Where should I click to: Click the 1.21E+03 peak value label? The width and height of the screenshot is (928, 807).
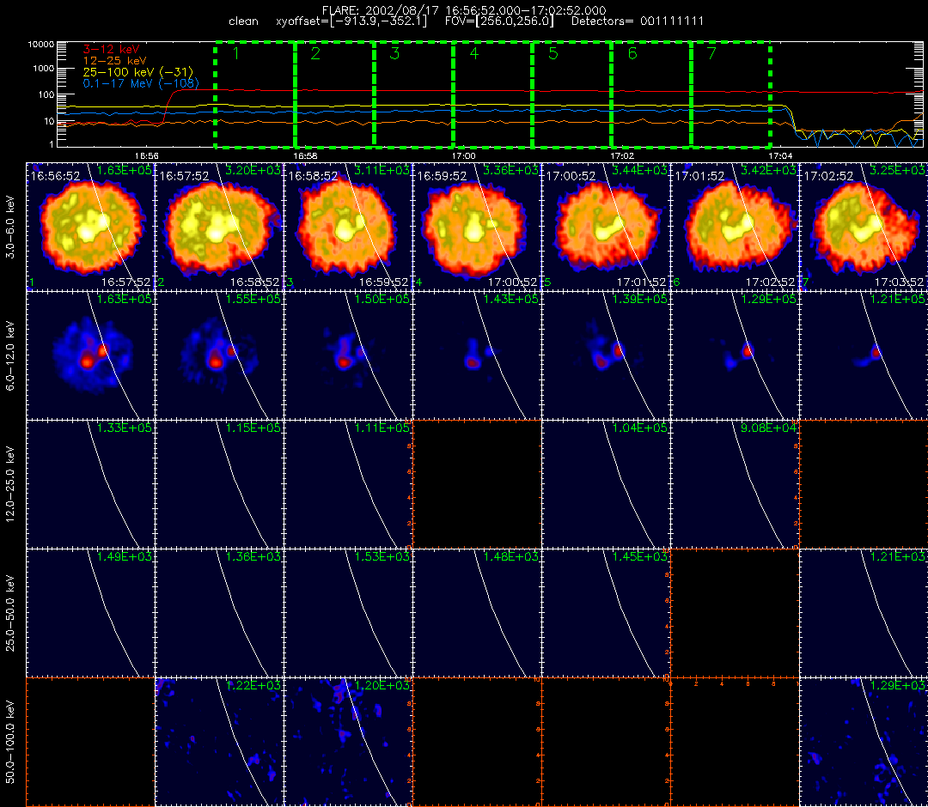[x=897, y=556]
